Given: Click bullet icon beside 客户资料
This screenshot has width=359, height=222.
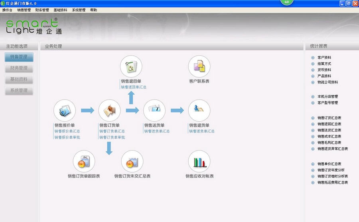Looking at the screenshot, I should [313, 57].
